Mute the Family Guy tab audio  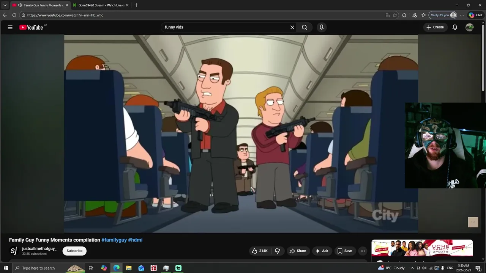(20, 5)
